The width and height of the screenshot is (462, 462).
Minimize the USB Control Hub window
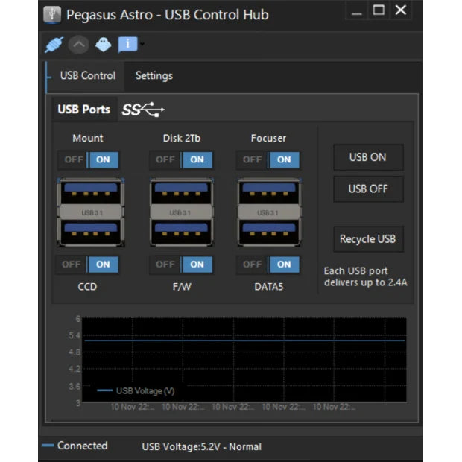(356, 11)
